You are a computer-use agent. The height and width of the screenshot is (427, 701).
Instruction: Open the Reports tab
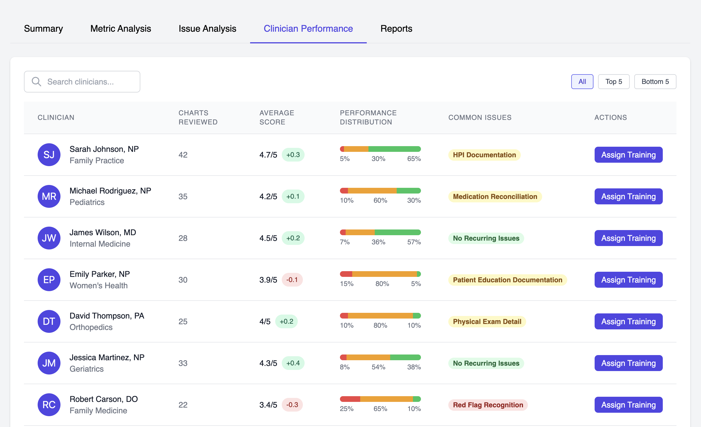396,29
